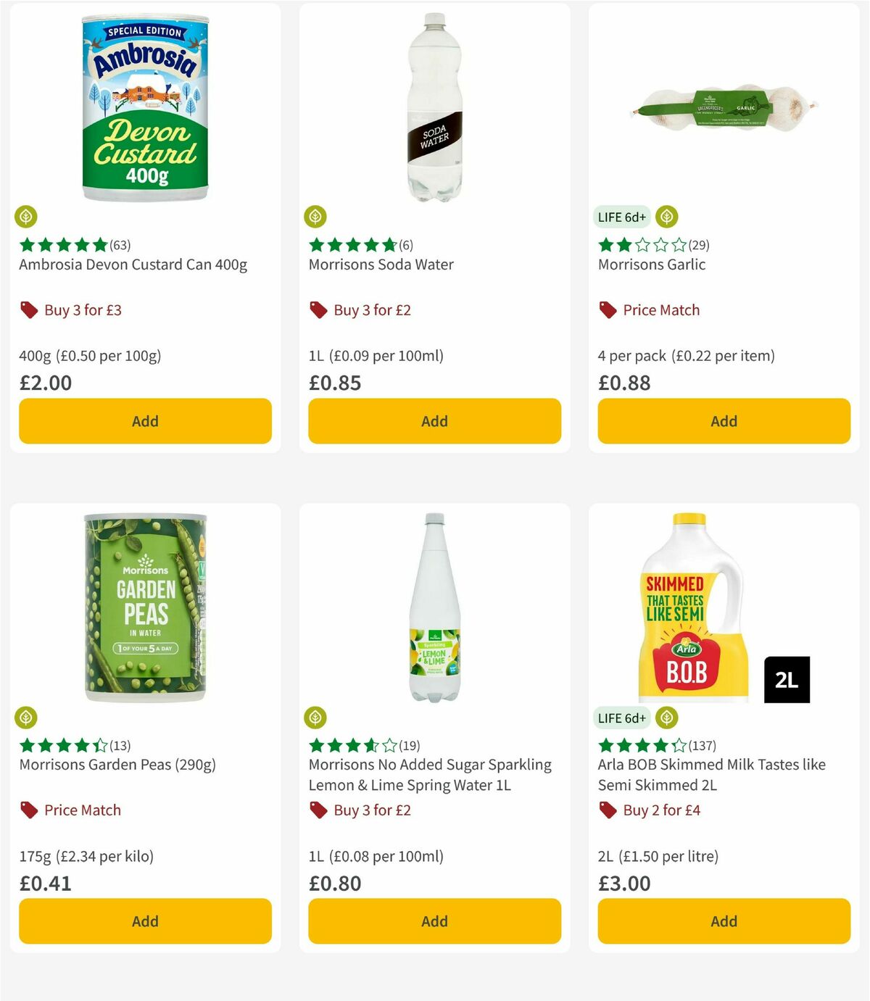Click the leaf icon on Morrisons Garden Peas
The image size is (870, 1001).
pyautogui.click(x=25, y=718)
